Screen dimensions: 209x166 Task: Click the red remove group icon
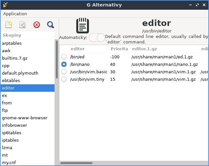coord(37,25)
